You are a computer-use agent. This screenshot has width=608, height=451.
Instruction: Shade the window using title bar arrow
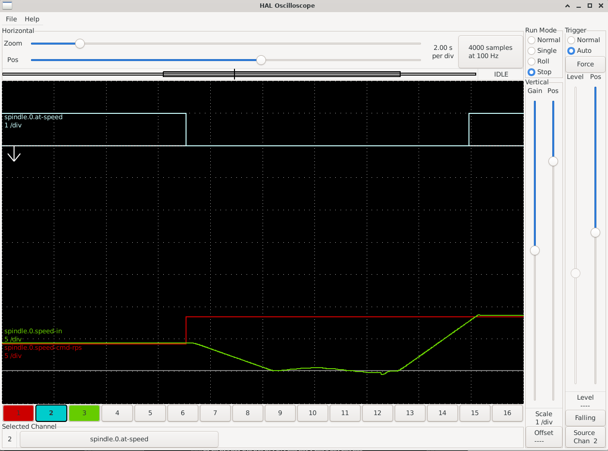(568, 6)
